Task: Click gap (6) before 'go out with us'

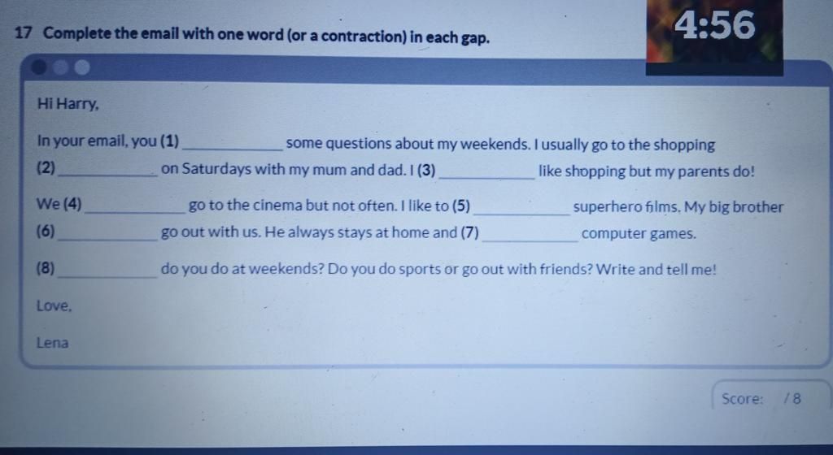Action: (108, 233)
